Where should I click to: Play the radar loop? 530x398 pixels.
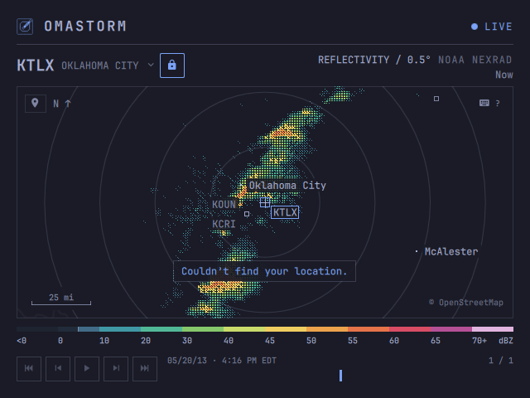(87, 368)
